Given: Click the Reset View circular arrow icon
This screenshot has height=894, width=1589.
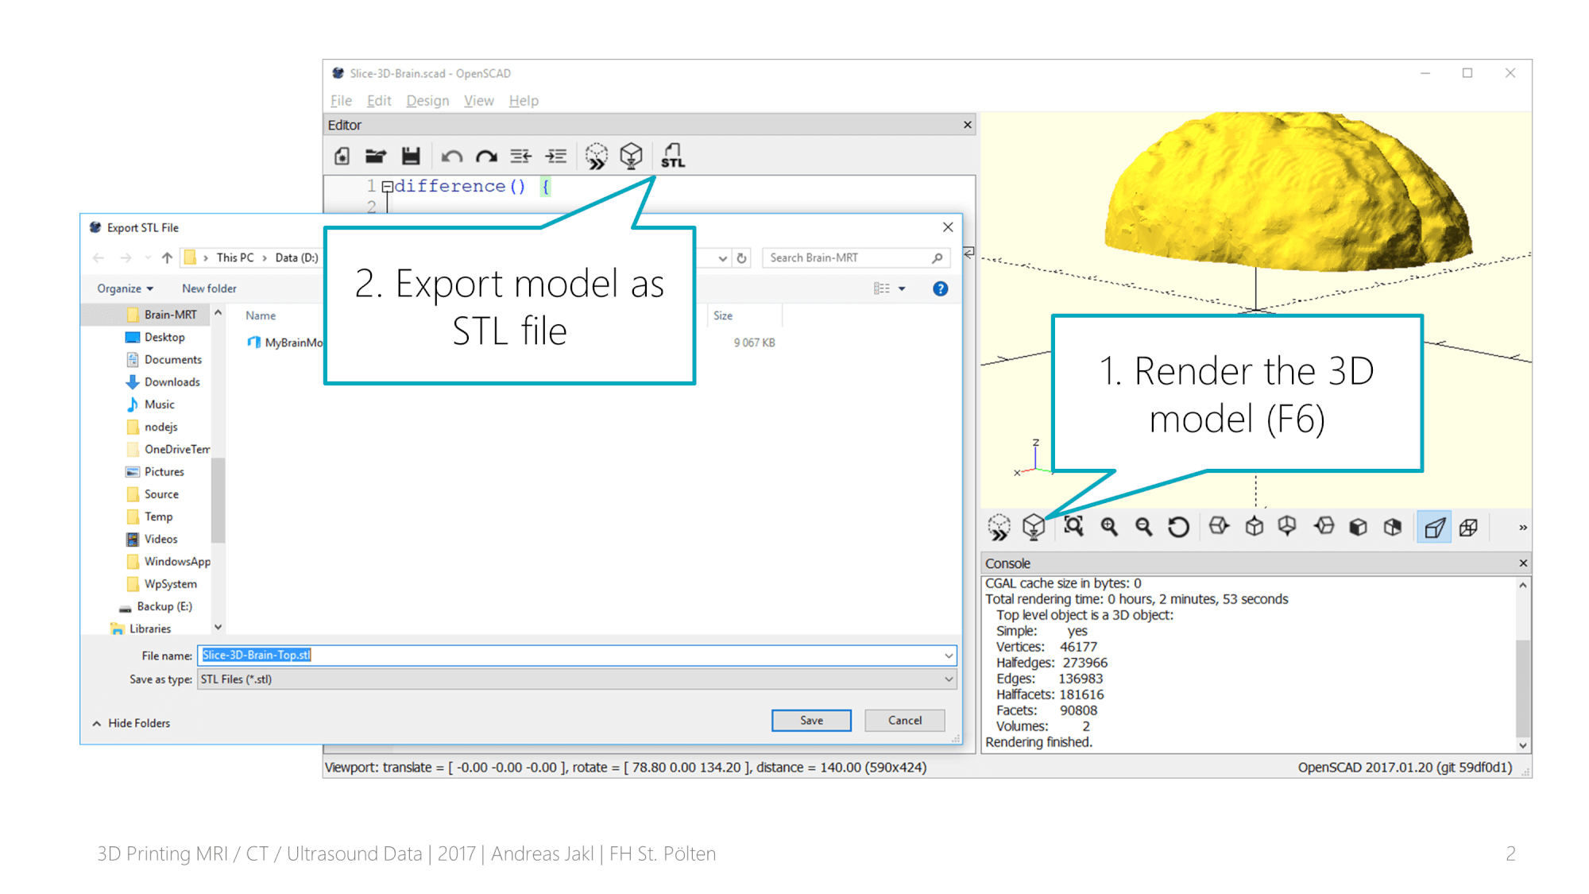Looking at the screenshot, I should [1178, 527].
